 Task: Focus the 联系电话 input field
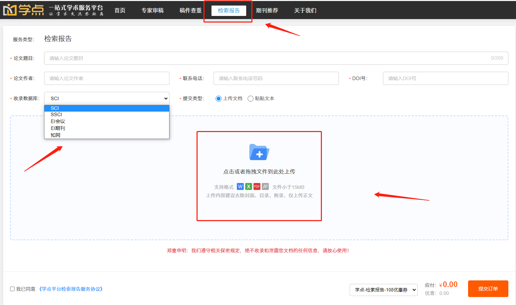276,78
